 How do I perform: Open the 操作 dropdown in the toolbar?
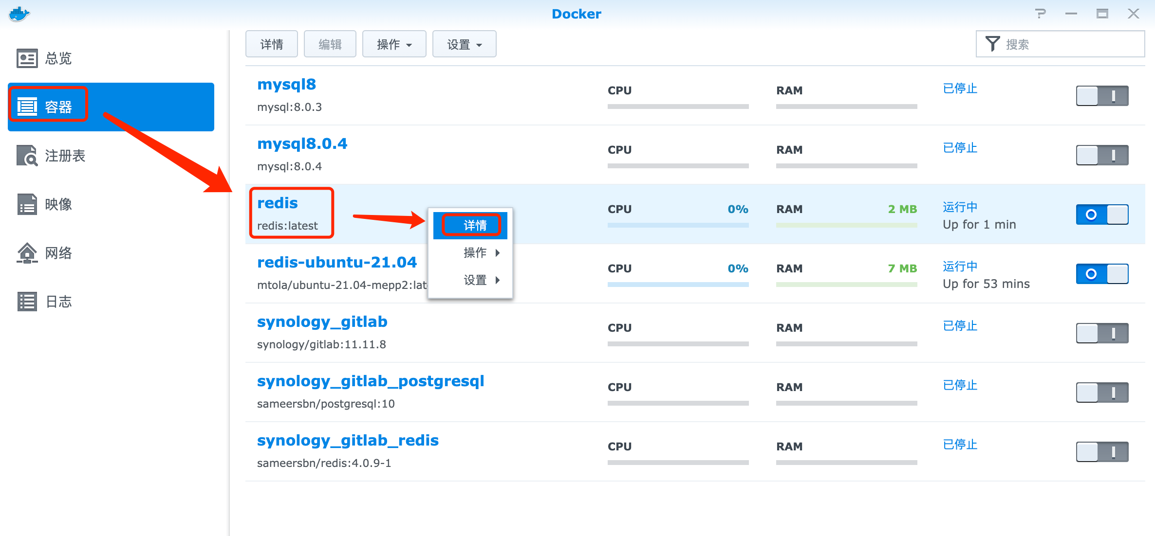pyautogui.click(x=394, y=44)
